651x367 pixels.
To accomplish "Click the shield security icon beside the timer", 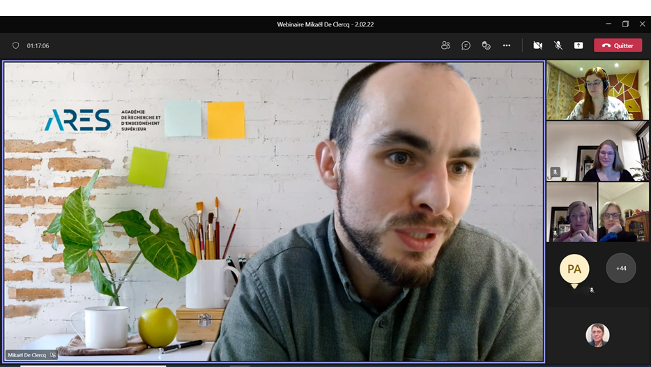I will tap(15, 45).
